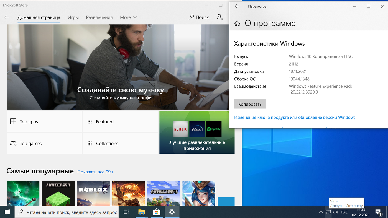
Task: Open the Top apps tile
Action: pyautogui.click(x=44, y=121)
